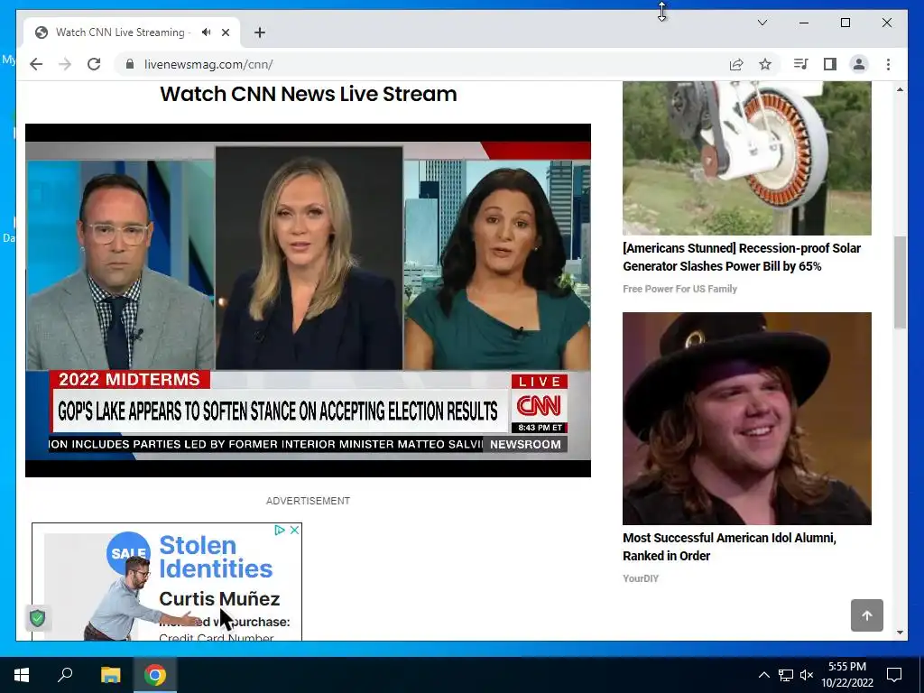
Task: Click the CNN live video player
Action: click(309, 300)
